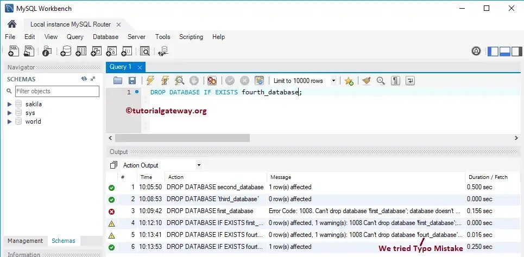Viewport: 524px width, 257px height.
Task: Execute the query with lightning icon
Action: click(x=150, y=80)
